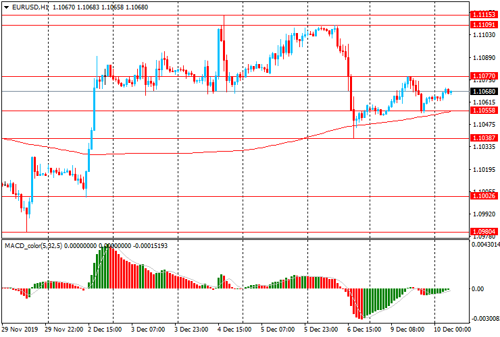
Task: Click the 10 Dec 00:00 time label
Action: coord(452,330)
